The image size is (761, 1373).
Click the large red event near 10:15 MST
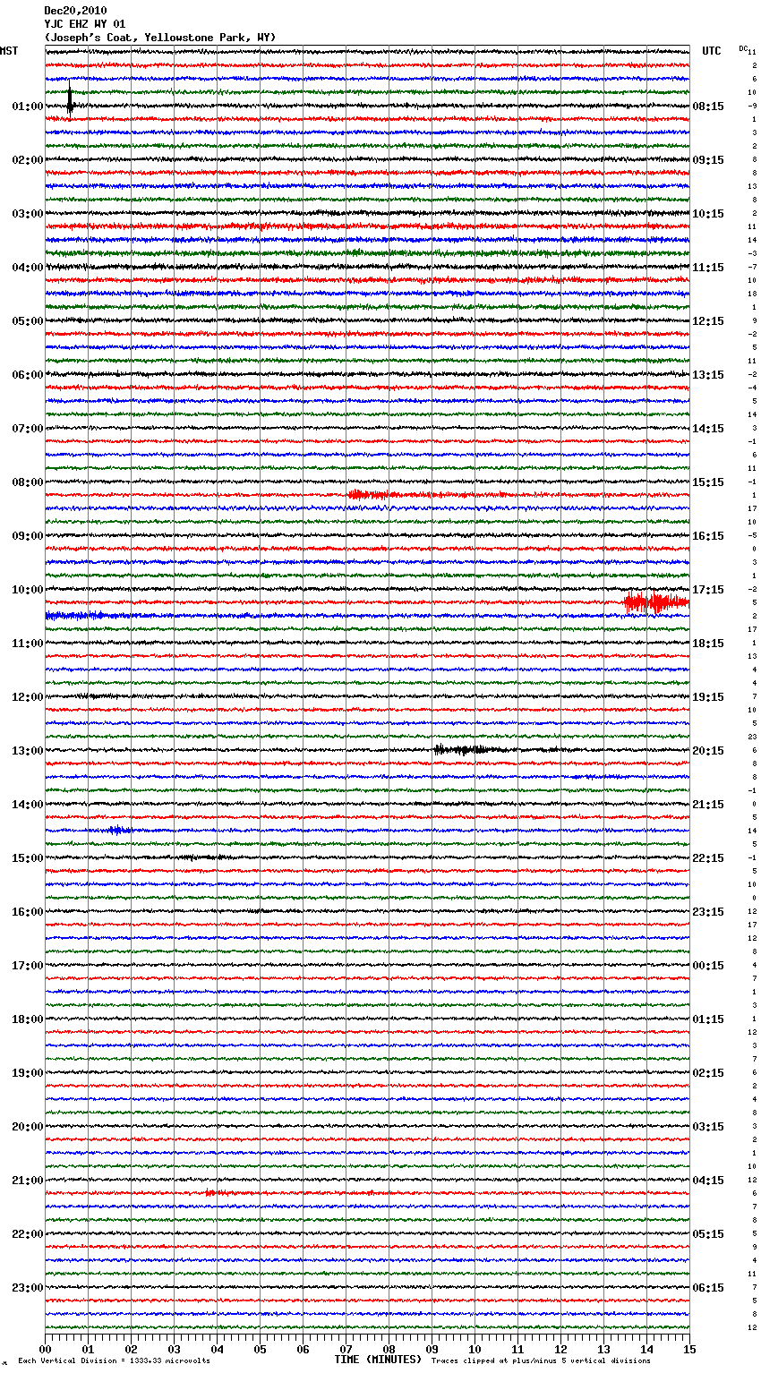tap(656, 602)
